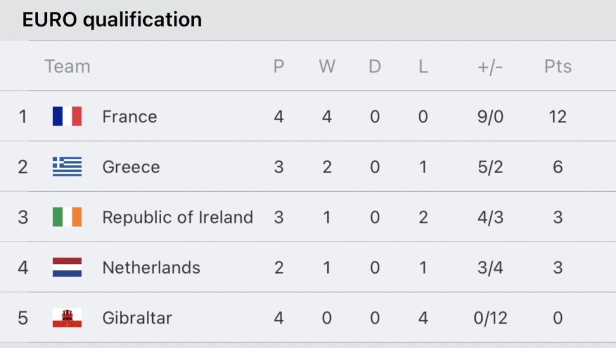Tap the Greece flag icon
Viewport: 616px width, 348px height.
(x=67, y=166)
